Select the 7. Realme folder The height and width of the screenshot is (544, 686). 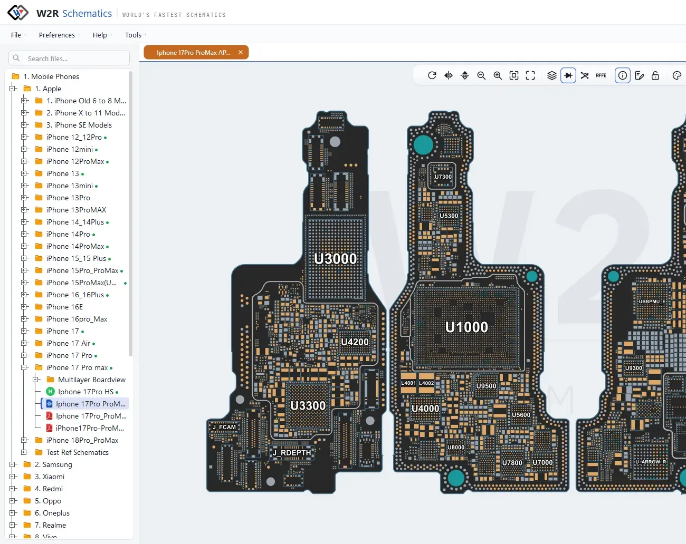45,525
